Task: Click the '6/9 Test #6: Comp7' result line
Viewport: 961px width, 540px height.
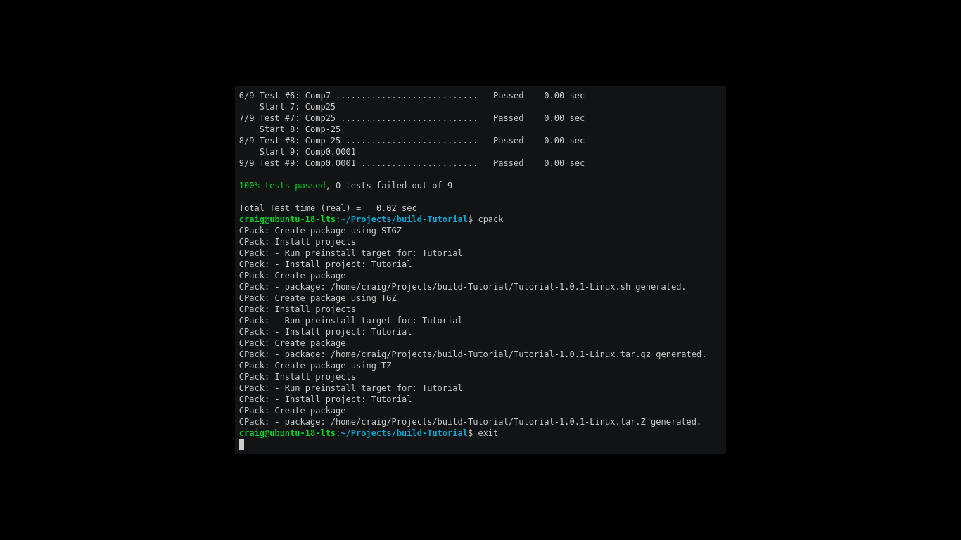Action: point(412,96)
